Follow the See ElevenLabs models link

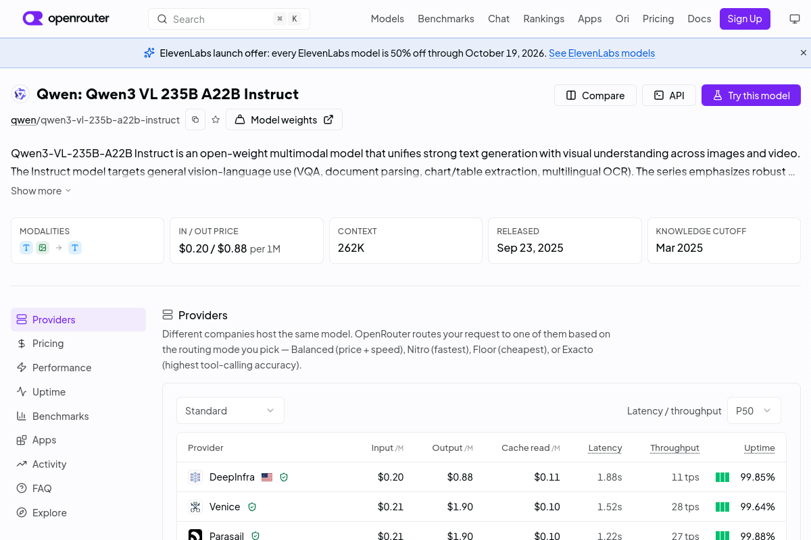coord(601,53)
